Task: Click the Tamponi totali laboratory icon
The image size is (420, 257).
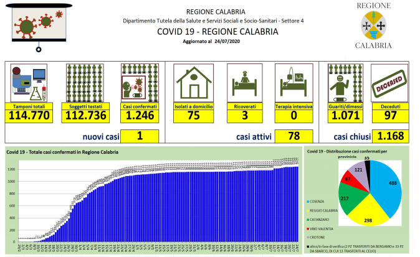Action: point(30,83)
